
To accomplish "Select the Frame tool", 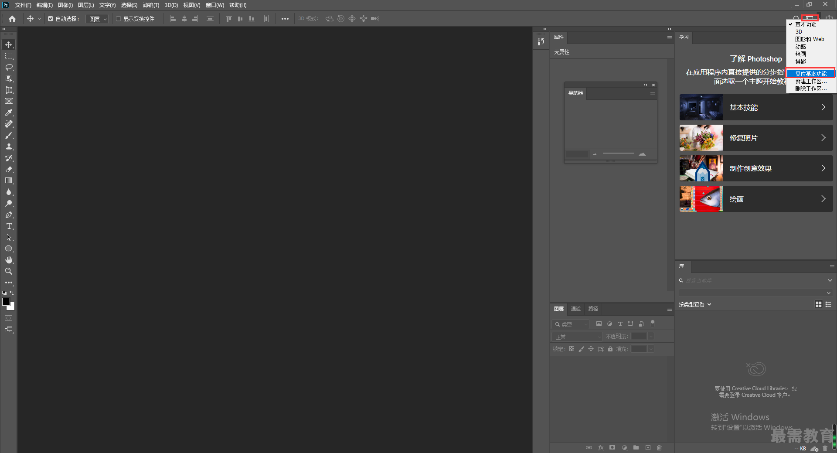I will (x=9, y=101).
